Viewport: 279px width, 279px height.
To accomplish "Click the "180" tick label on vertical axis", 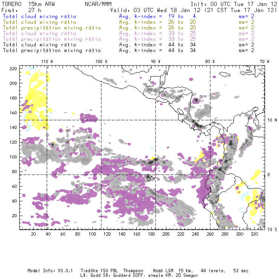I will point(13,98).
